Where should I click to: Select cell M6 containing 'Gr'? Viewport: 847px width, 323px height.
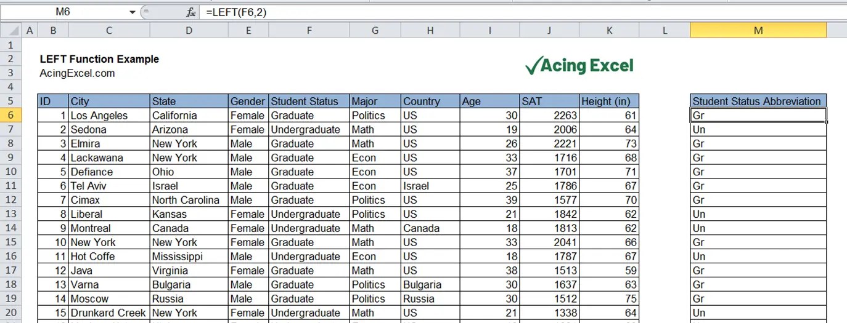pos(758,116)
